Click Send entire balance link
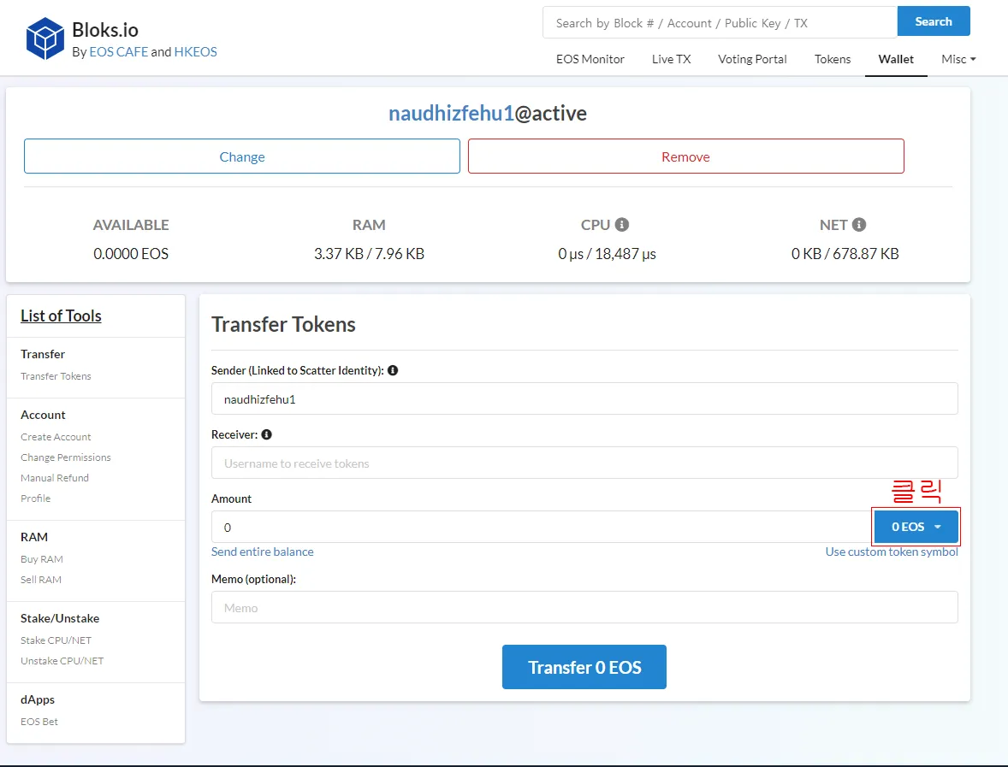The height and width of the screenshot is (767, 1008). [263, 552]
